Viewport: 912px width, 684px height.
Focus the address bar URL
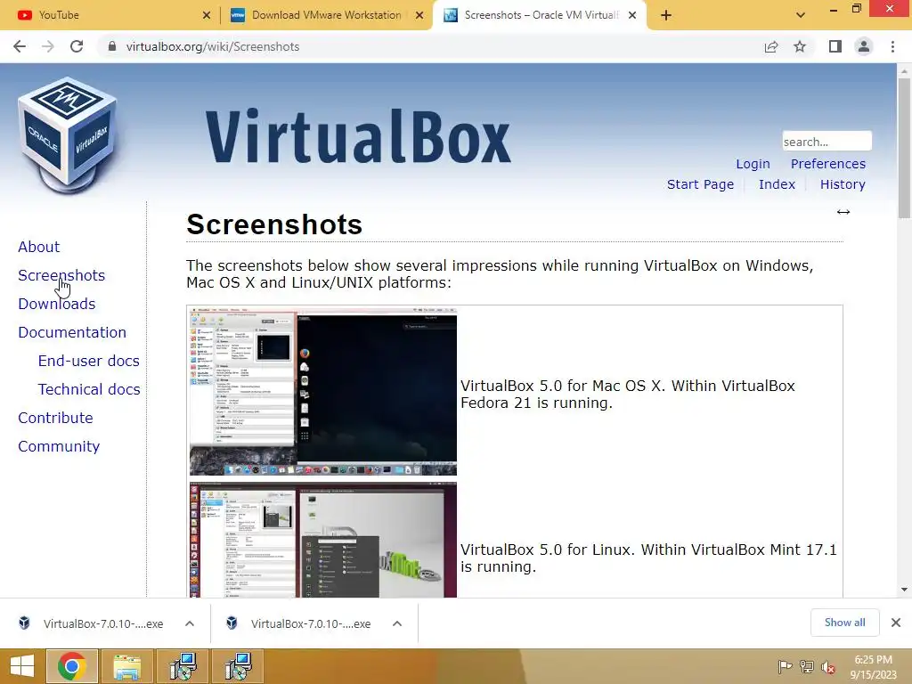[x=213, y=46]
